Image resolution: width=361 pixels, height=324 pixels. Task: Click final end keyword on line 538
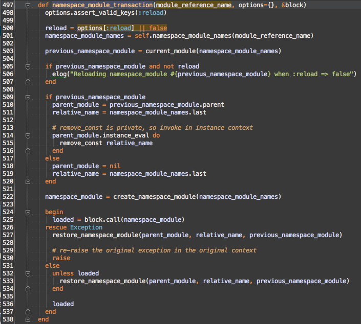44,319
